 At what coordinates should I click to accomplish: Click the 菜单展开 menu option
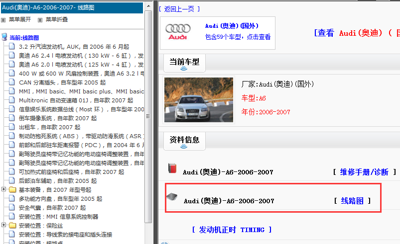(x=20, y=19)
